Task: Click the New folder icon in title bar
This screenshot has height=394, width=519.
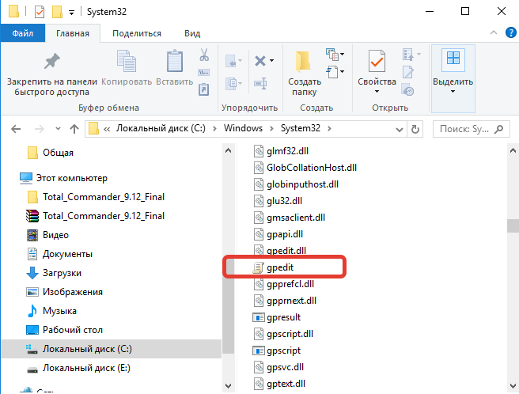Action: (57, 12)
